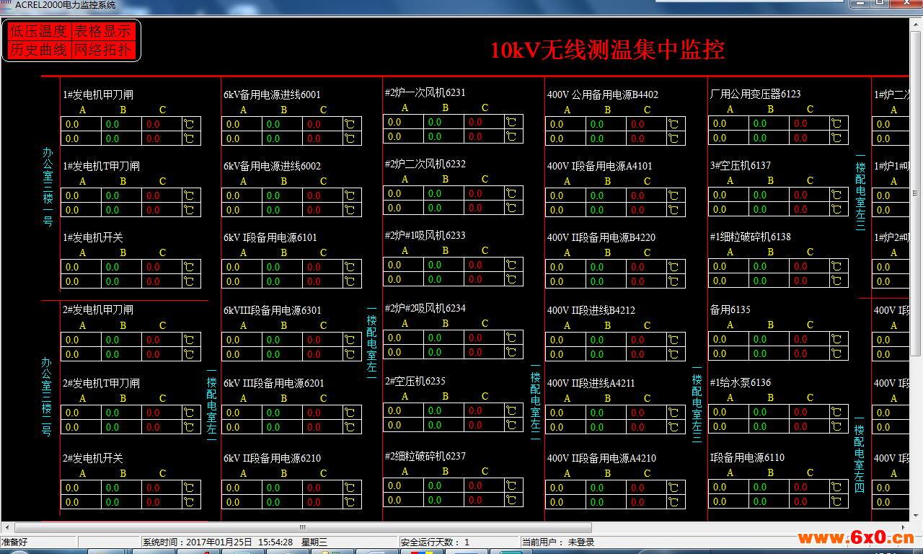Select 厂用公用变压器6123 heading
The image size is (923, 554).
pos(755,94)
